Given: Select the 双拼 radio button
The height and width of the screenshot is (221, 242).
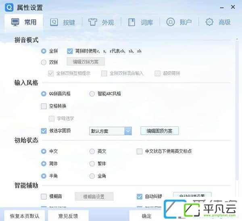Looking at the screenshot, I should [x=44, y=63].
